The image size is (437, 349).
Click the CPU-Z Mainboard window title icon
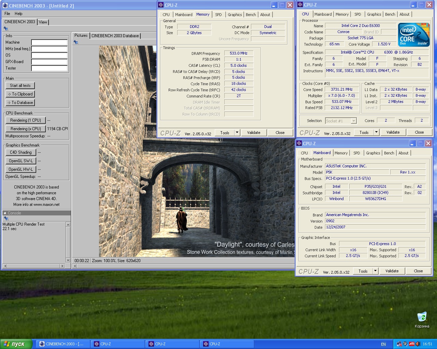(299, 143)
